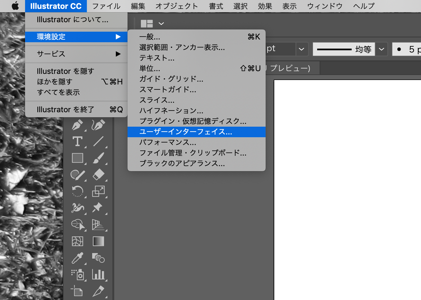421x300 pixels.
Task: Open 単位… preferences
Action: pyautogui.click(x=197, y=68)
